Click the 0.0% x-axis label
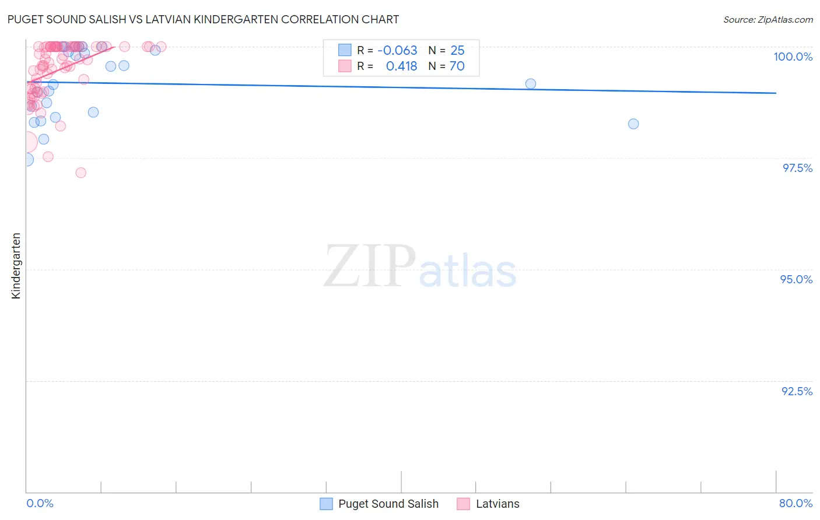The image size is (820, 520). point(40,503)
